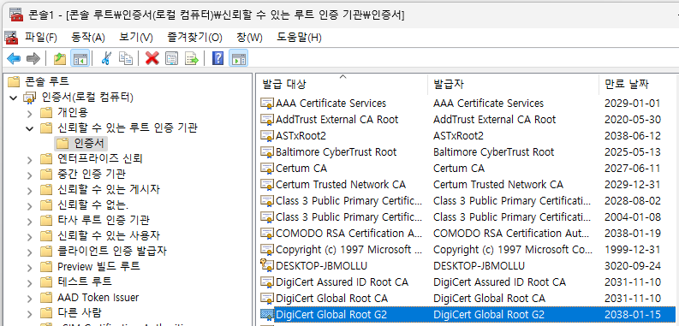The image size is (679, 326).
Task: Expand 신뢰할 수 있는 게시자 folder
Action: [29, 191]
